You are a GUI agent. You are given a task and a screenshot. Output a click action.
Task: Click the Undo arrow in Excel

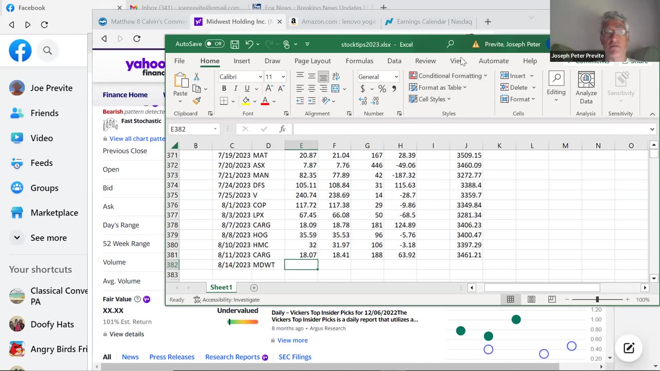point(249,44)
